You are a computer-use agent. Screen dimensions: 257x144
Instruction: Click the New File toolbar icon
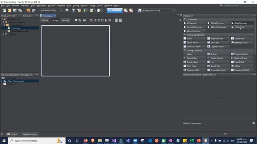pyautogui.click(x=4, y=10)
